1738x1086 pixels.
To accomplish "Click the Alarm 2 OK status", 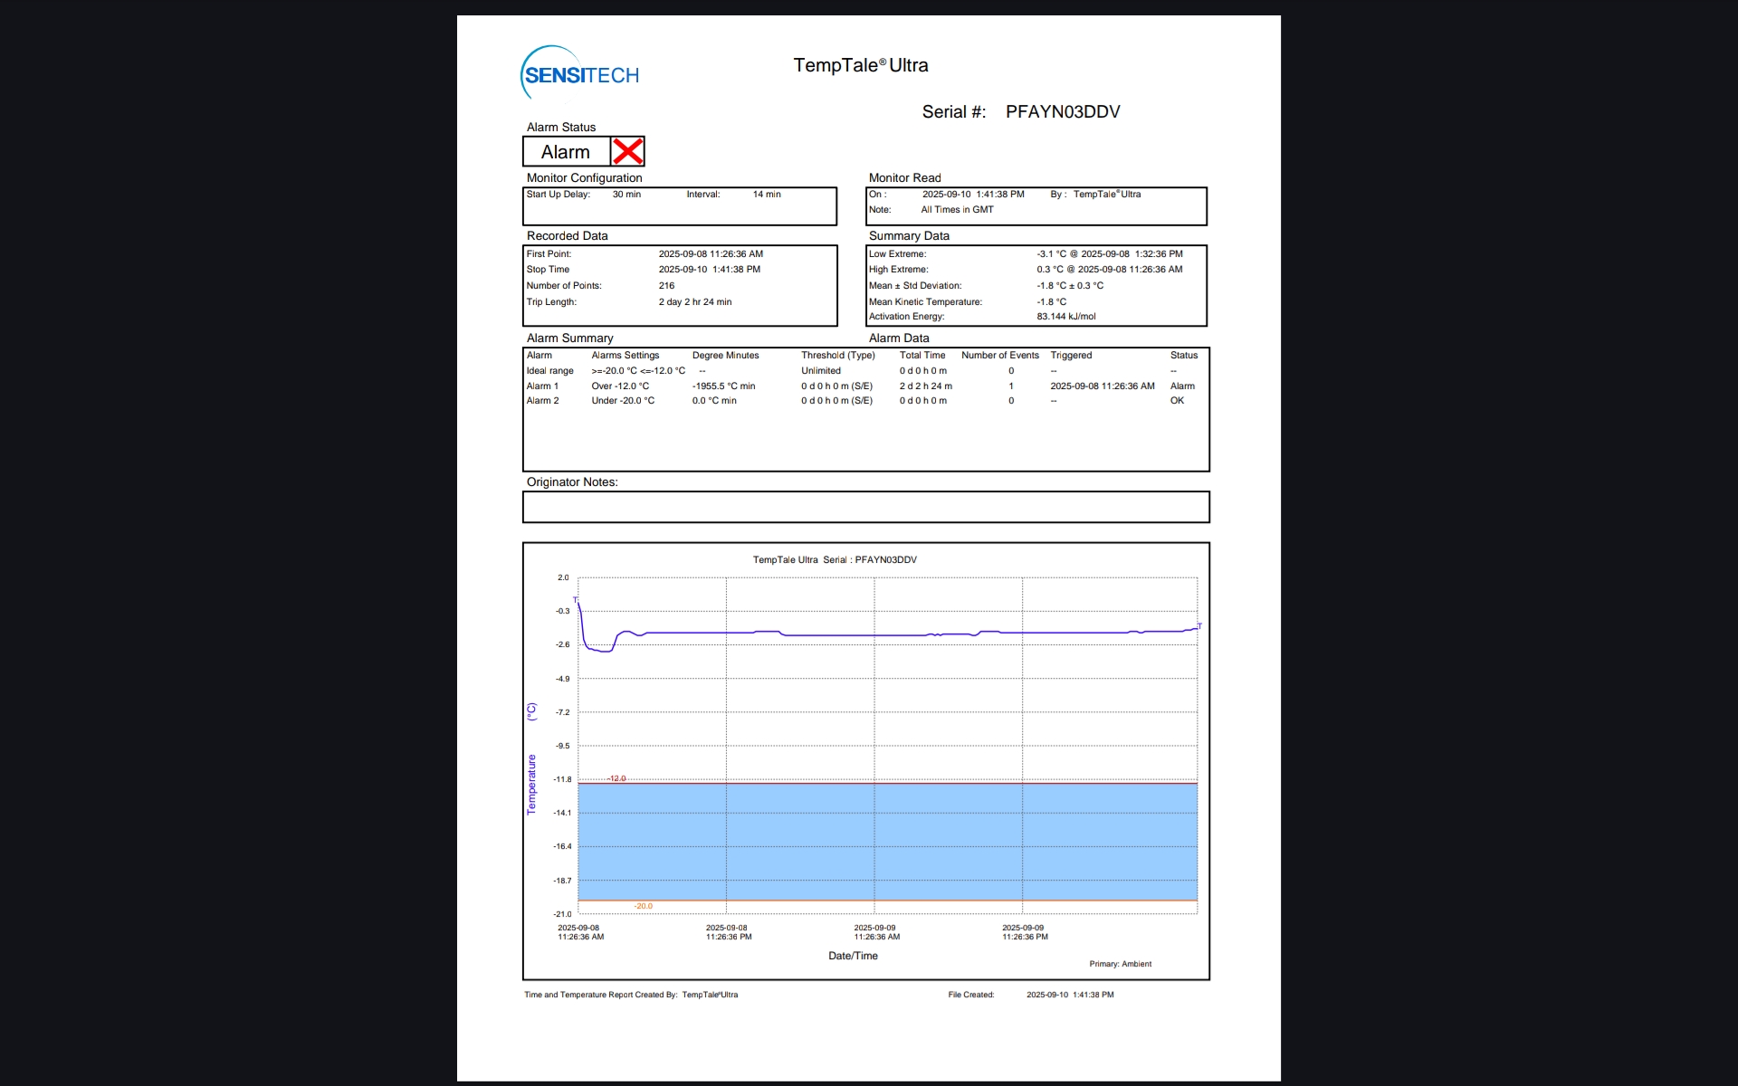I will click(1177, 400).
